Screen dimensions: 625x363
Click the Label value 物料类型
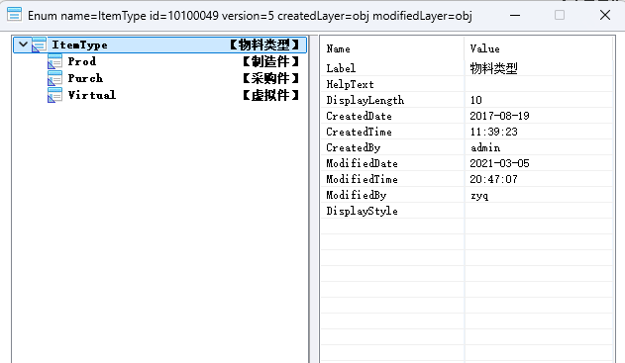tap(493, 68)
